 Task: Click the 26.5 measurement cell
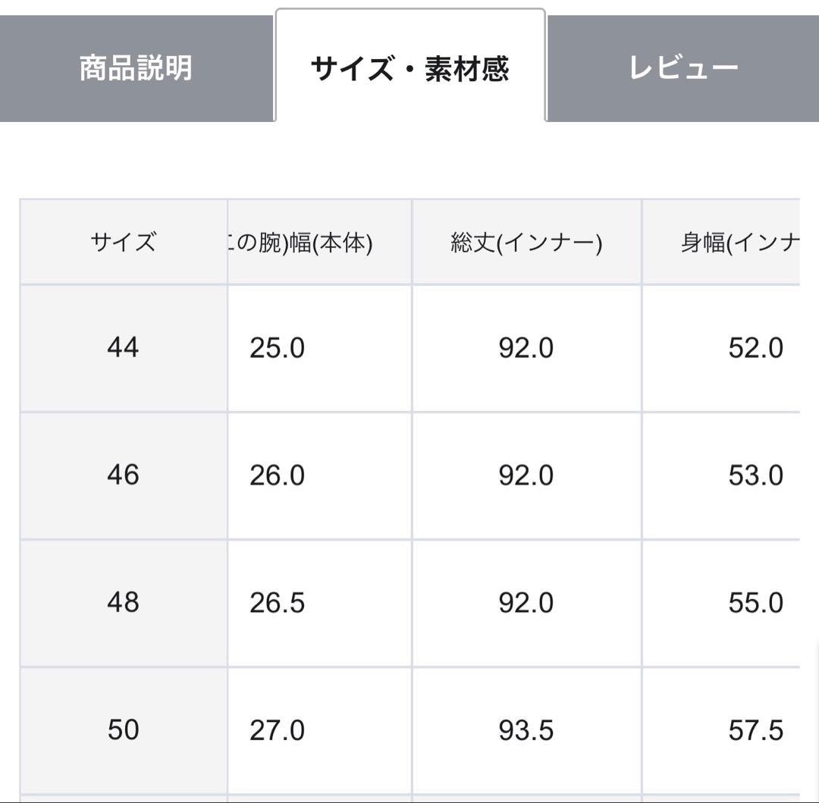[275, 604]
